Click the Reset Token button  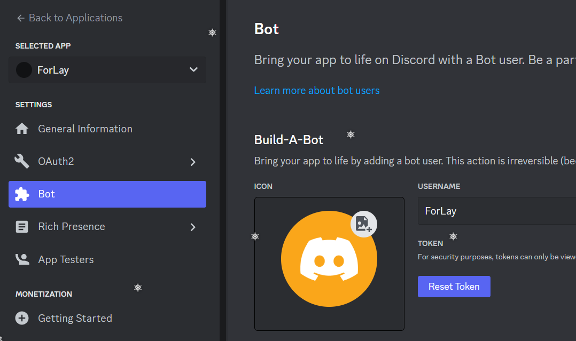click(x=454, y=287)
